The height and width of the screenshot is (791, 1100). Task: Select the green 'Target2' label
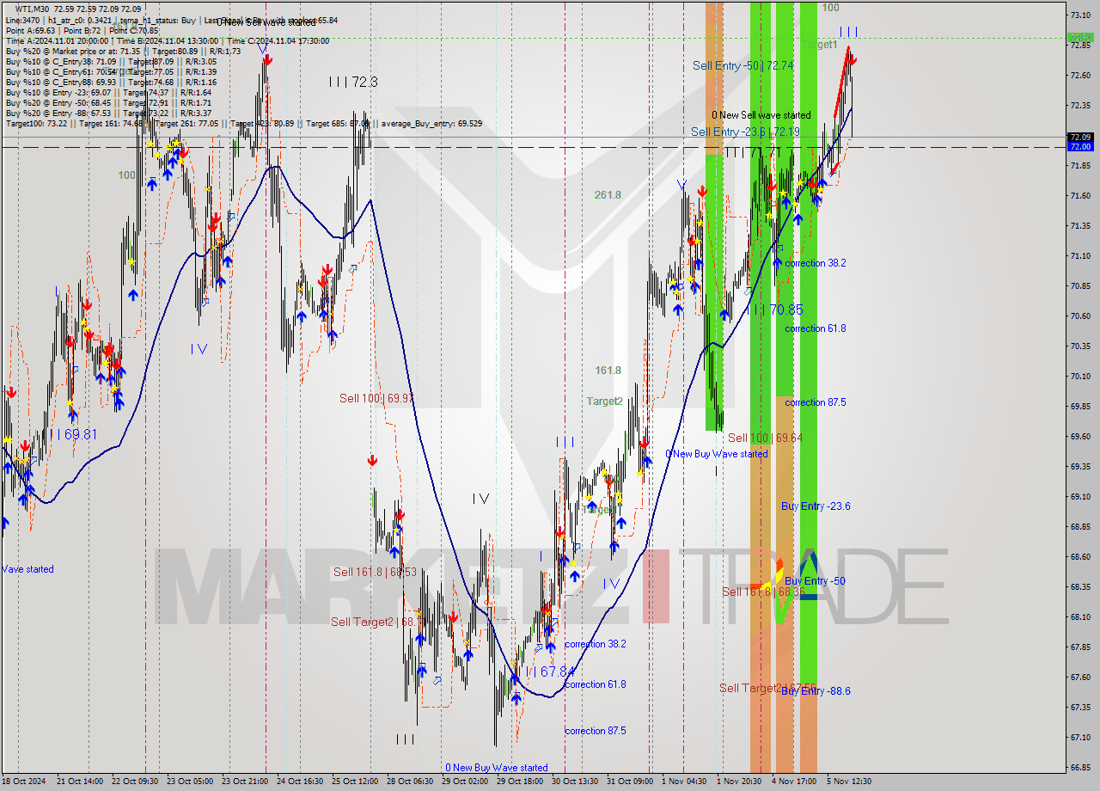point(605,401)
